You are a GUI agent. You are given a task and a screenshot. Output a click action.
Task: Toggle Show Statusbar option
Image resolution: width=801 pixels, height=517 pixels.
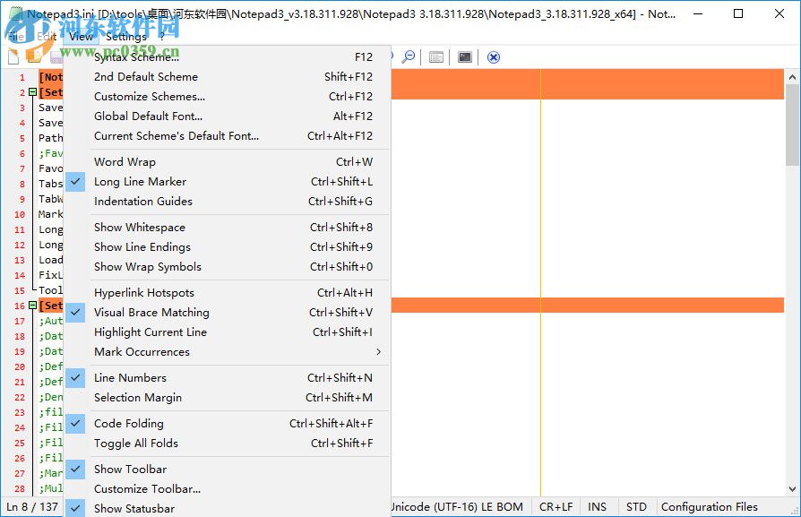tap(228, 508)
